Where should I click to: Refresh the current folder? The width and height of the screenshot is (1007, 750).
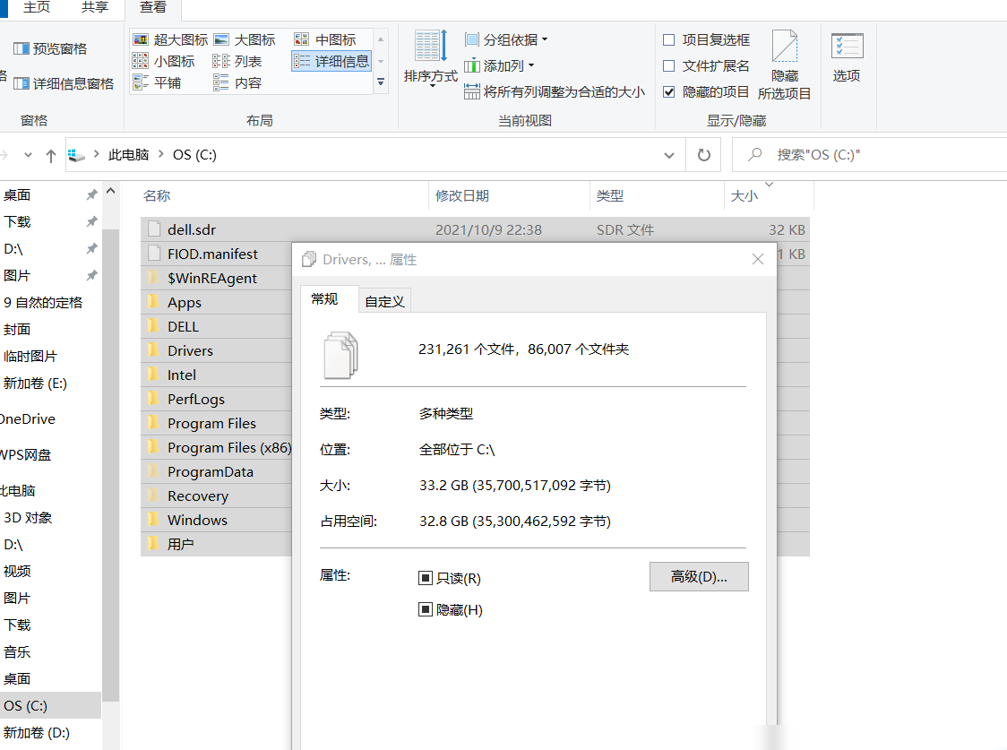(703, 155)
